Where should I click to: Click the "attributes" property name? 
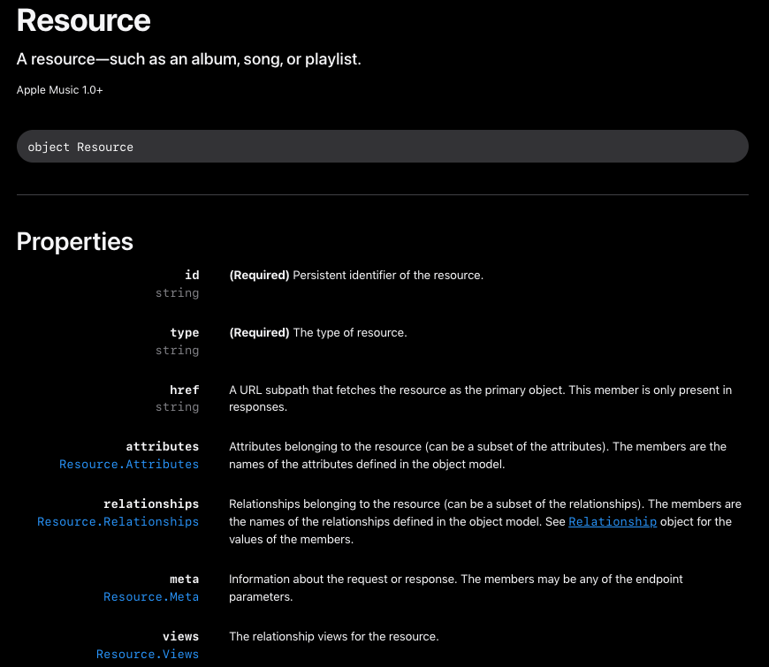pyautogui.click(x=163, y=446)
